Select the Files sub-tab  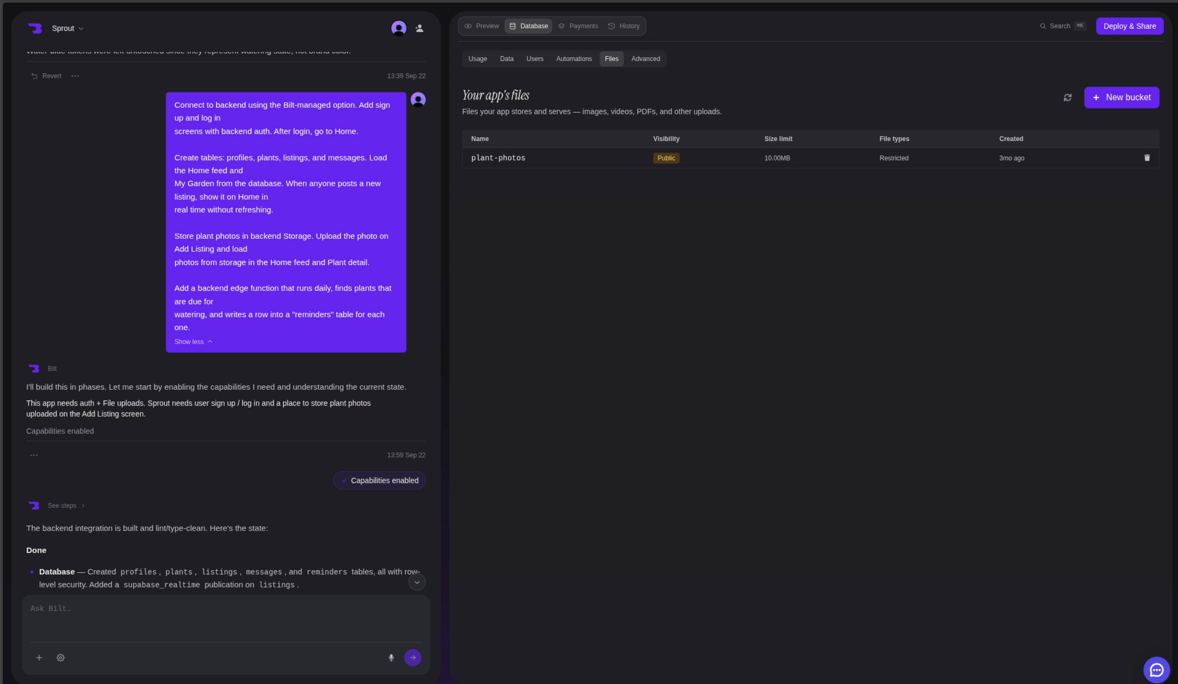[x=612, y=59]
